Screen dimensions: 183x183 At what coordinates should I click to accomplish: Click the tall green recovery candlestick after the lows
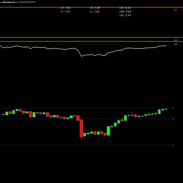[x=108, y=131]
